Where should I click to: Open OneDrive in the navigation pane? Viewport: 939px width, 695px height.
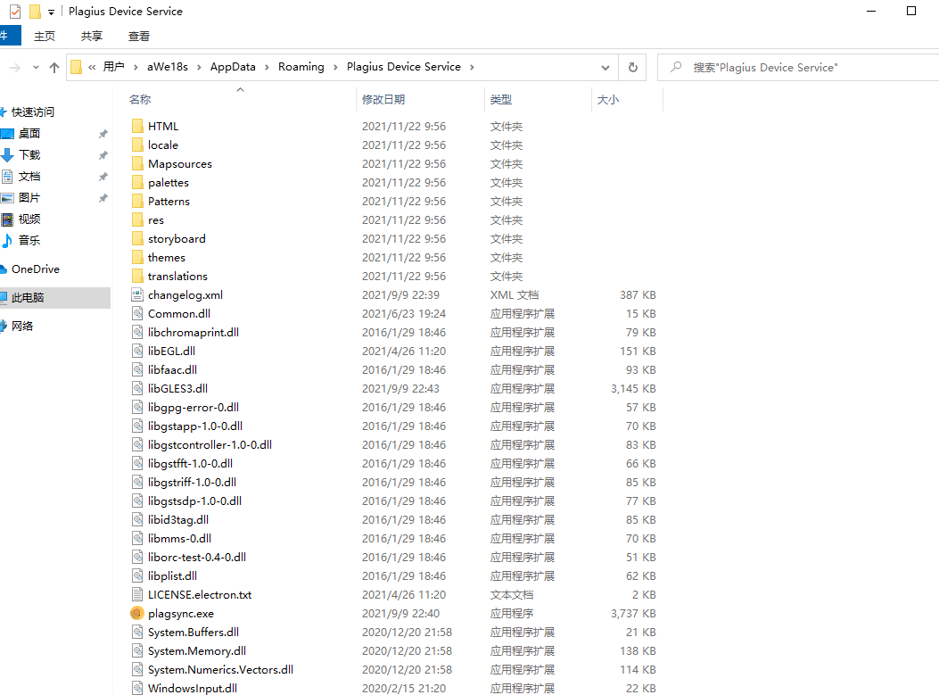[x=35, y=269]
